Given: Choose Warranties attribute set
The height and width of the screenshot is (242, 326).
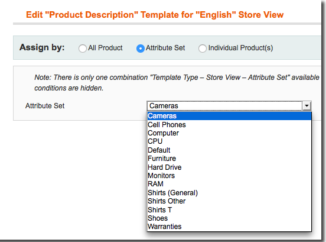Looking at the screenshot, I should click(229, 227).
